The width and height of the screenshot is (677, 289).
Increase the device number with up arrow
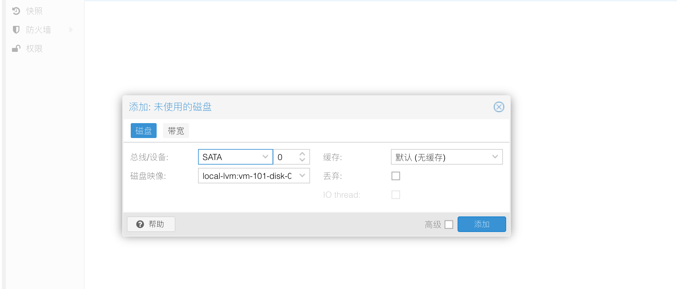pos(302,154)
